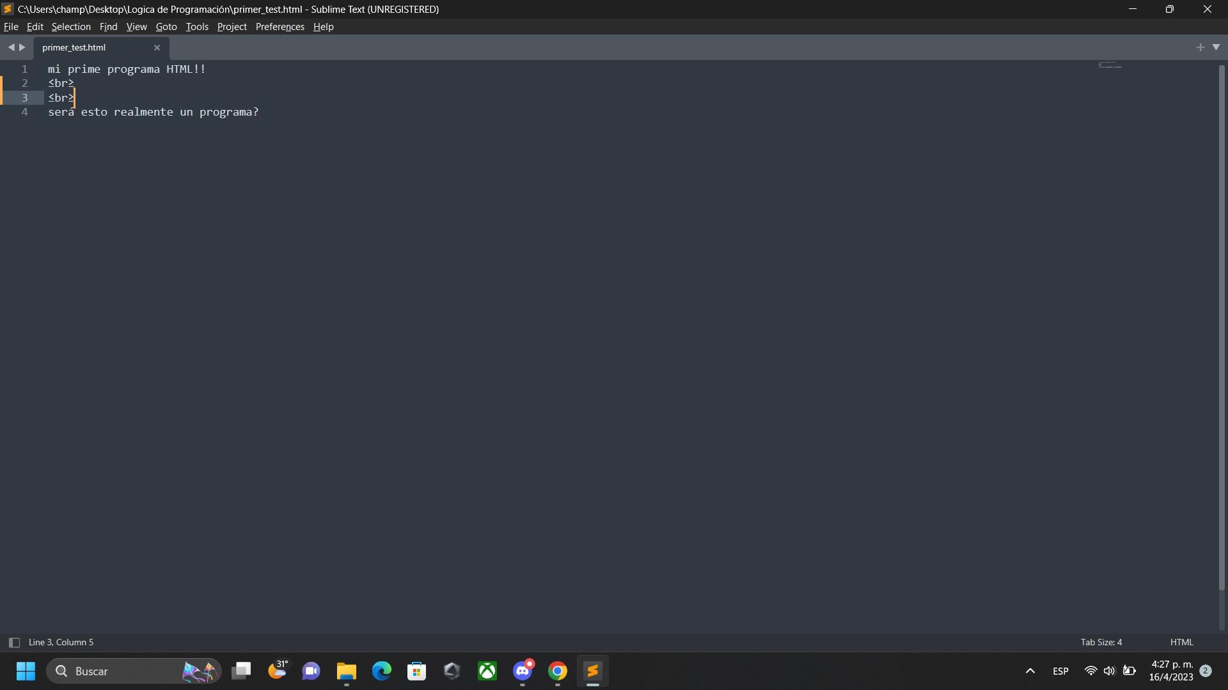Open the Preferences menu
The height and width of the screenshot is (690, 1228).
[x=280, y=26]
